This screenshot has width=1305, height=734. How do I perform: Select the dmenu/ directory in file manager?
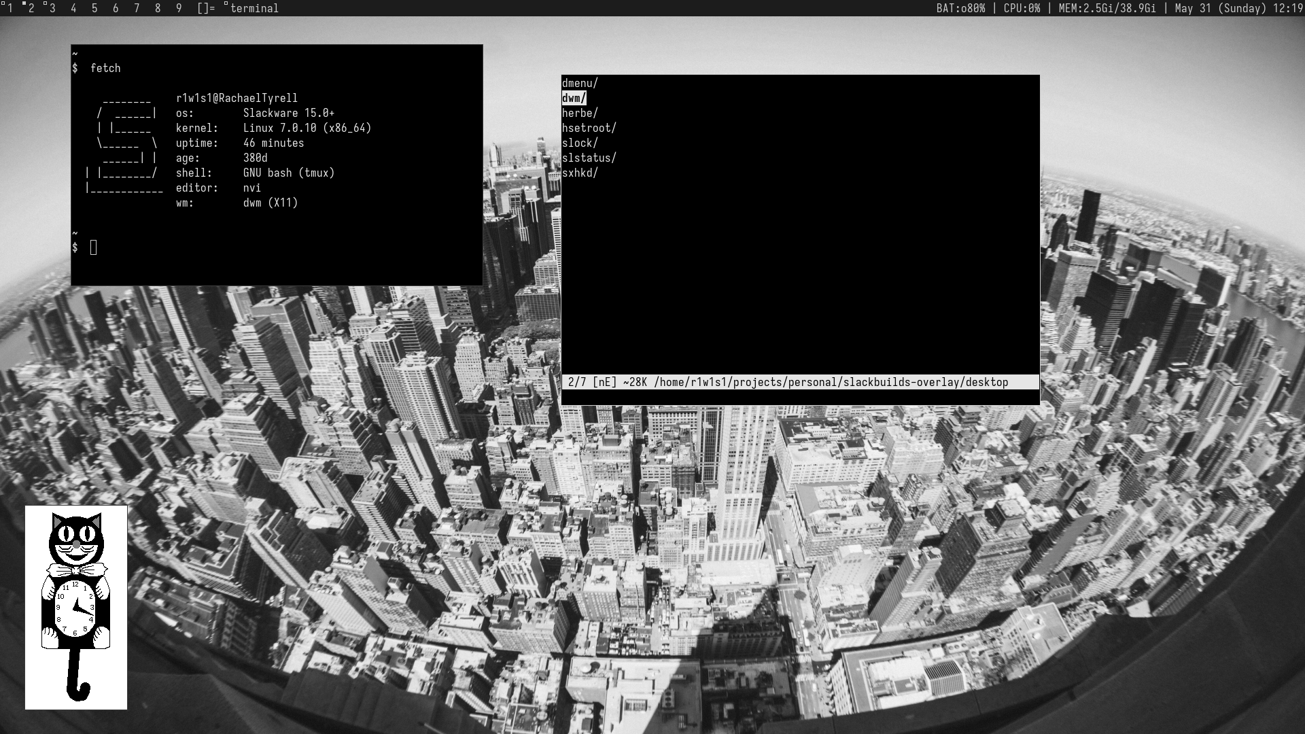[x=580, y=83]
